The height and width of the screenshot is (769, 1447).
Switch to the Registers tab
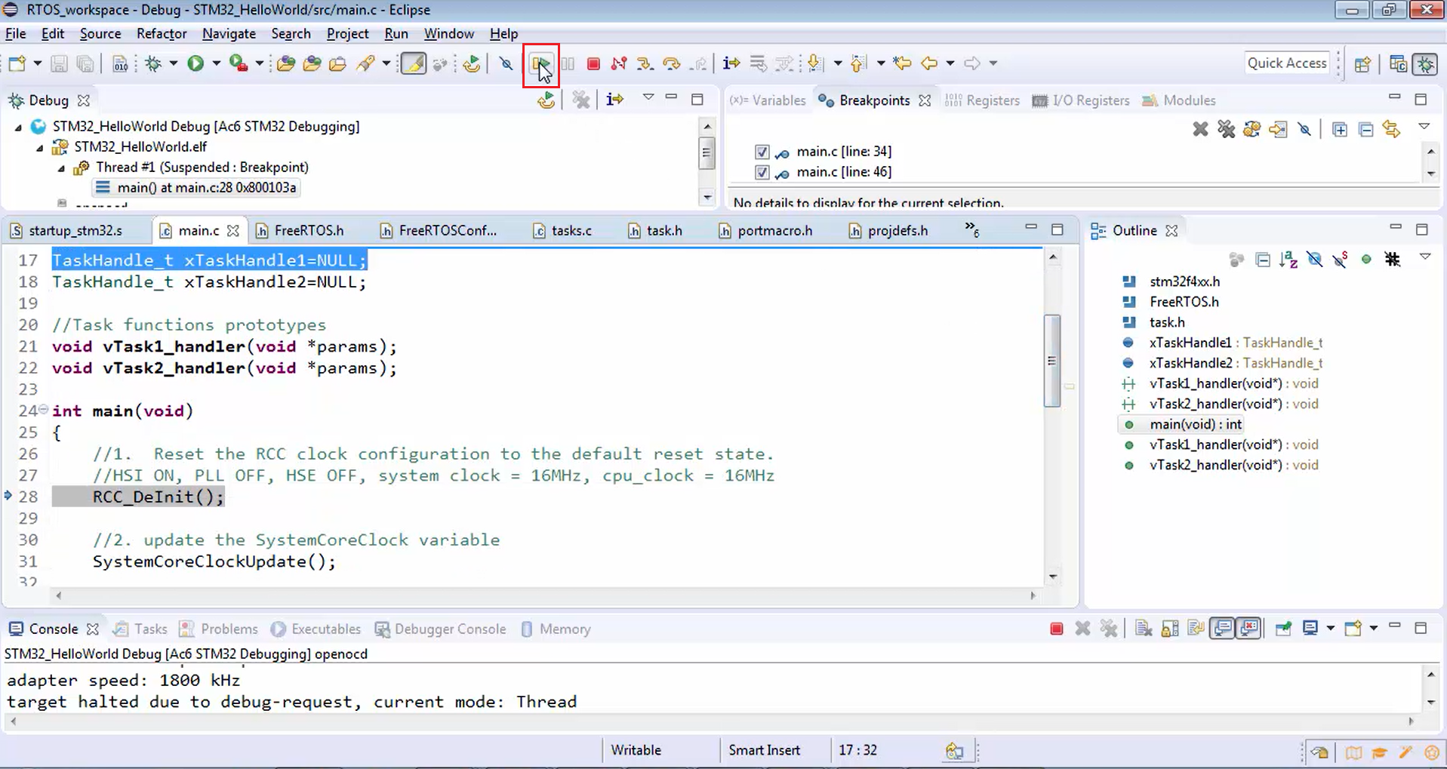[x=982, y=100]
